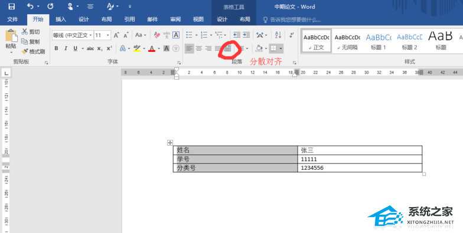Screen dimensions: 463x233
Task: Open the 文件 menu tab
Action: coord(12,19)
